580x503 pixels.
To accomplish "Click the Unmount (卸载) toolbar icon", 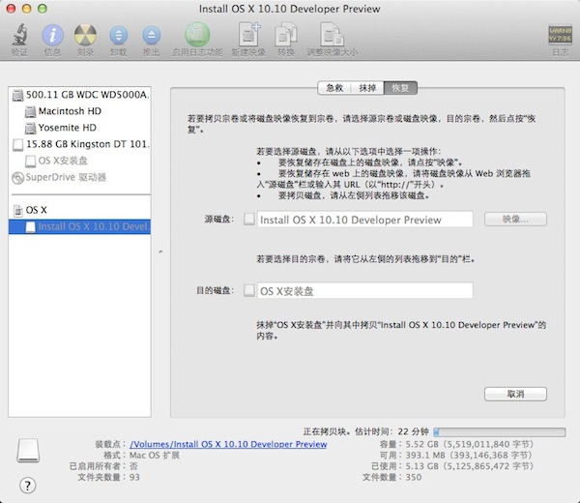I will [x=118, y=36].
